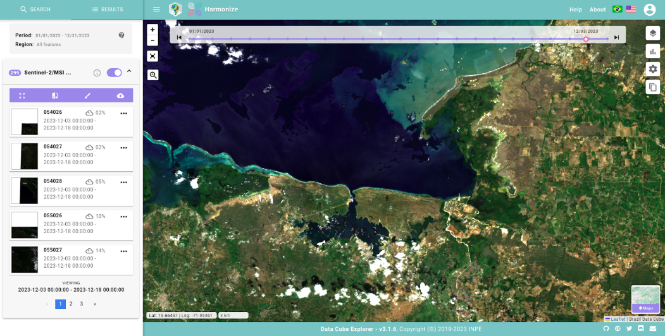665x336 pixels.
Task: Open options menu for scene 054026
Action: click(124, 113)
